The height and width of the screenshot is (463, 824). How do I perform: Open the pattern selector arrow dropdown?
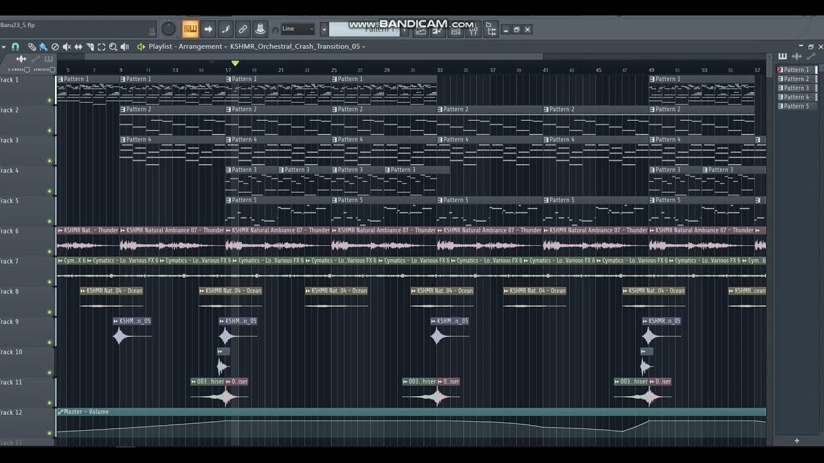pos(324,30)
